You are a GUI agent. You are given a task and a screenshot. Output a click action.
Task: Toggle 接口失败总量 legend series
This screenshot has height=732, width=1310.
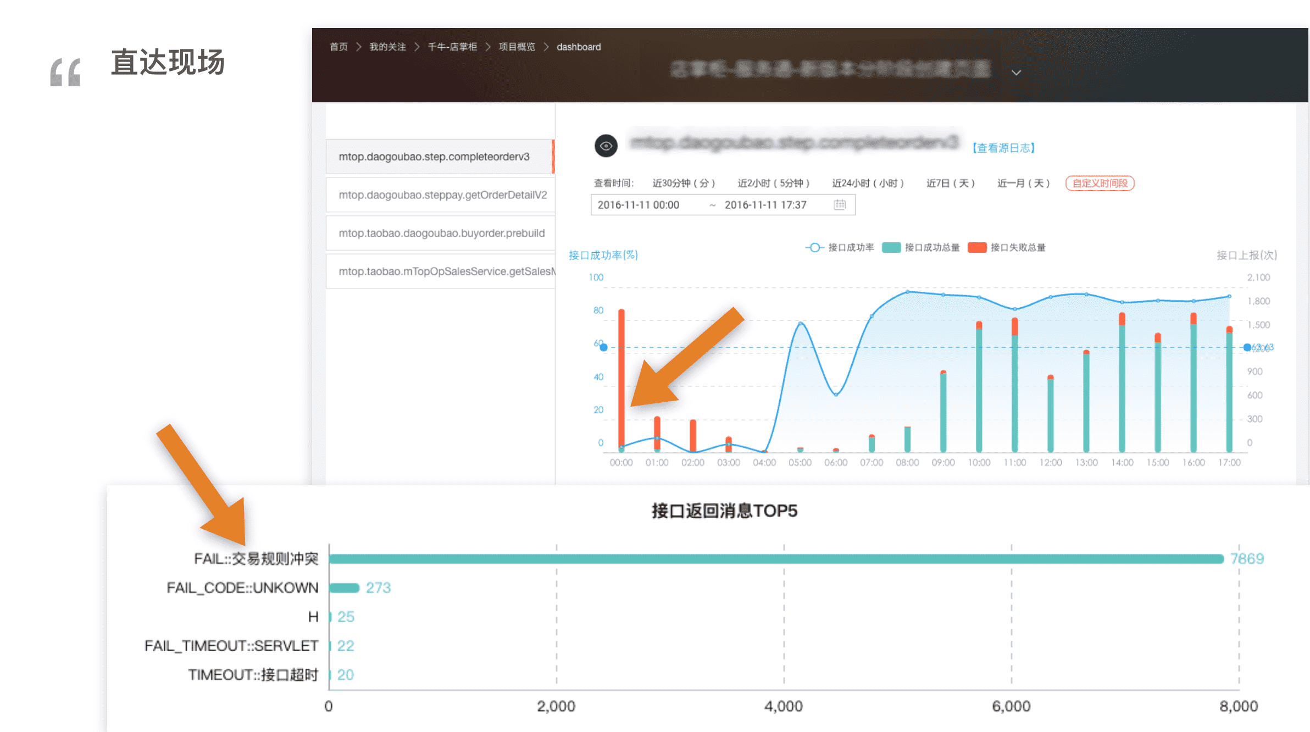1007,247
